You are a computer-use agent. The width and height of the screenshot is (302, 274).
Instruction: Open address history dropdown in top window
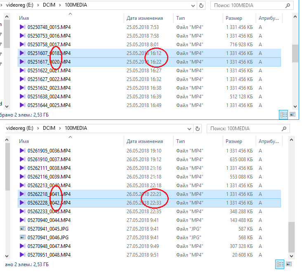point(193,5)
